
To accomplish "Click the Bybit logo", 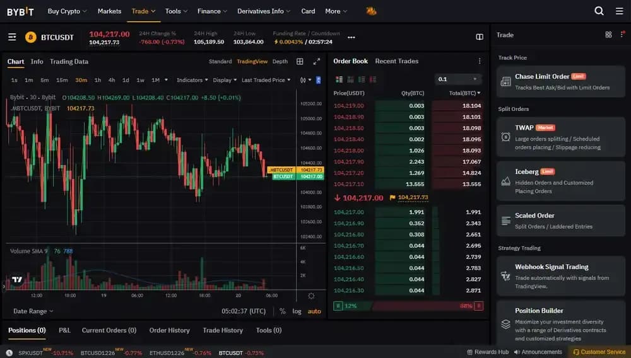I will pyautogui.click(x=20, y=11).
